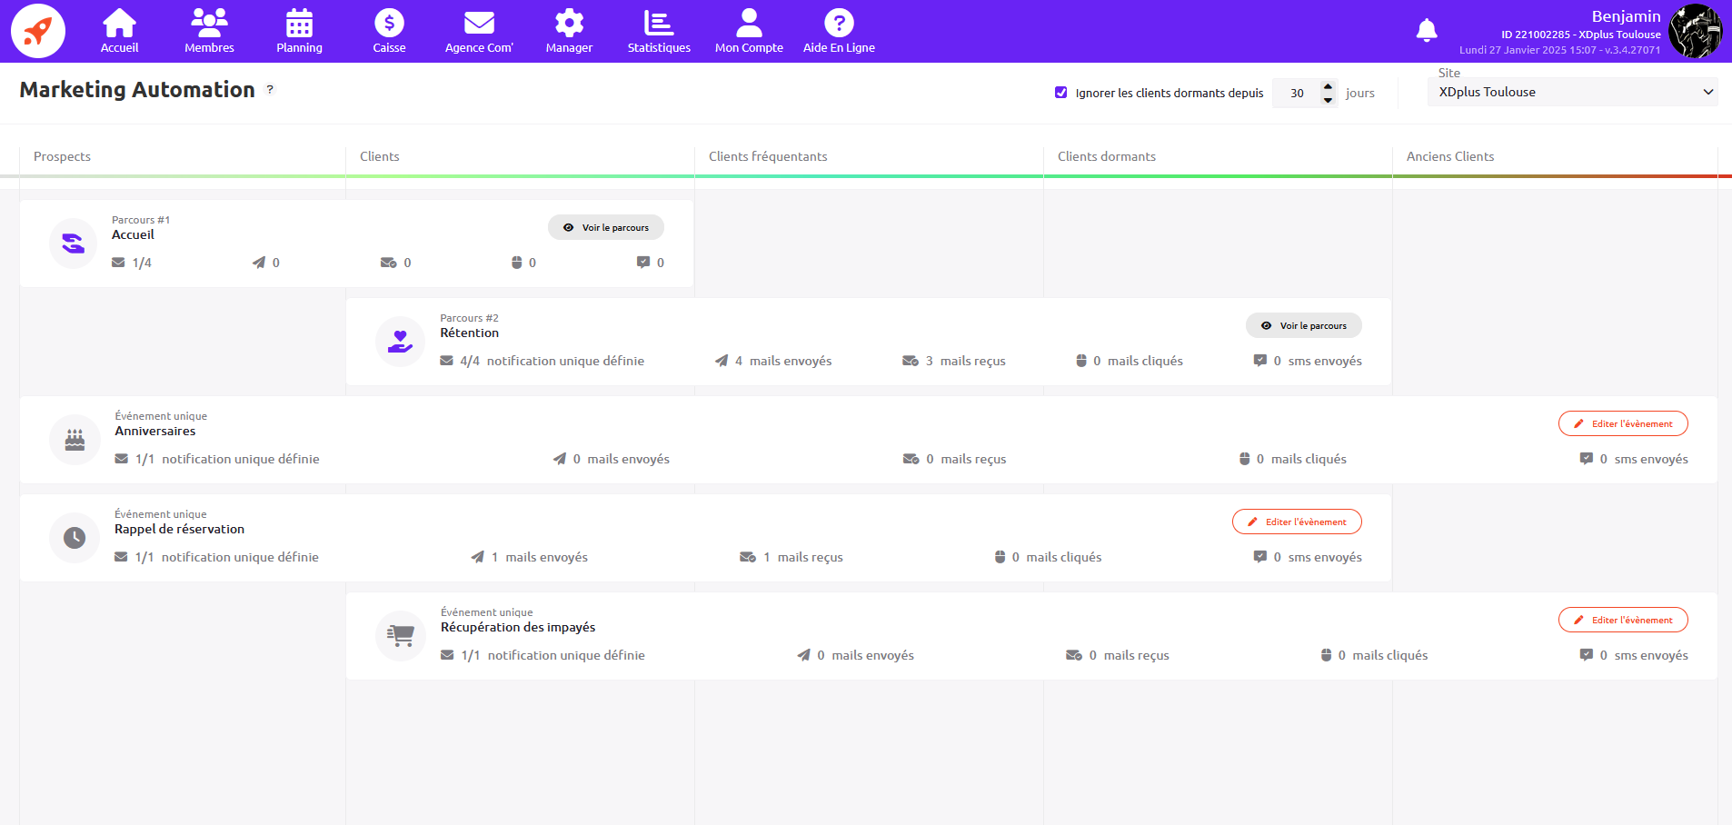Click the Accueil journey hand icon

[73, 244]
